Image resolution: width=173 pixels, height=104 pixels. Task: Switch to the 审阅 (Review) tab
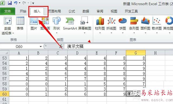pyautogui.click(x=100, y=11)
